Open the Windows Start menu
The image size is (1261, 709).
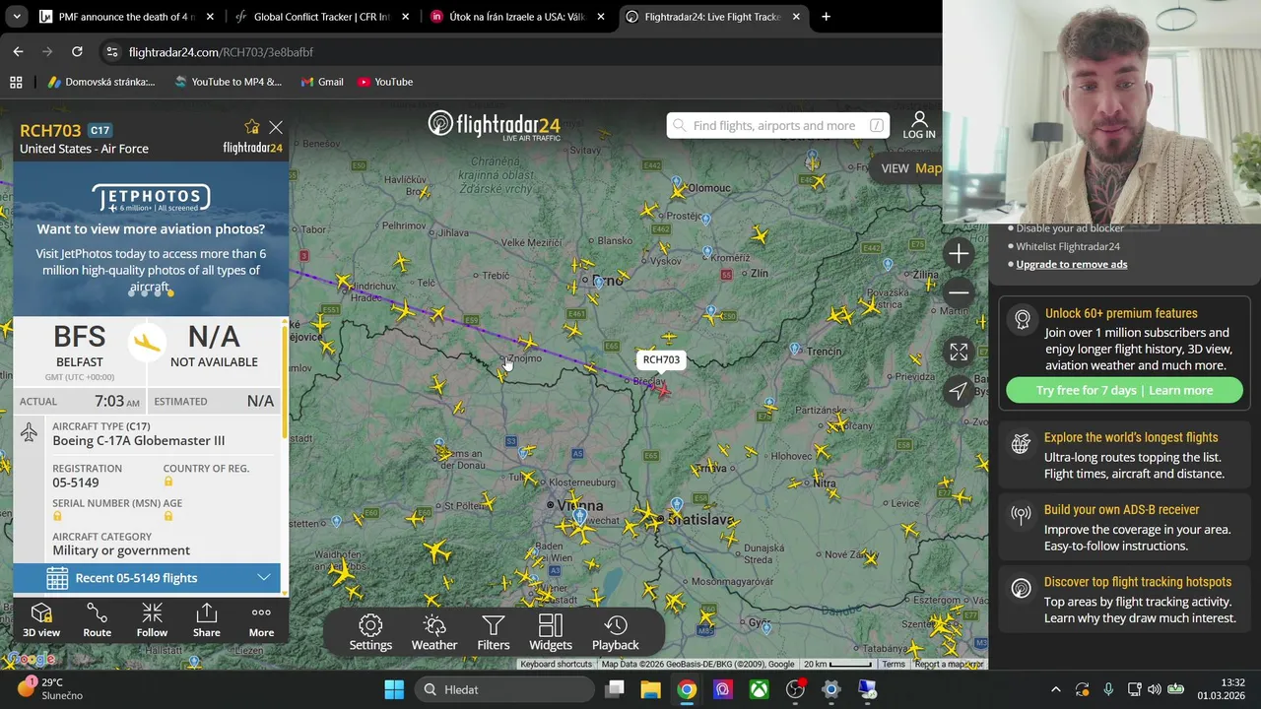pyautogui.click(x=394, y=689)
